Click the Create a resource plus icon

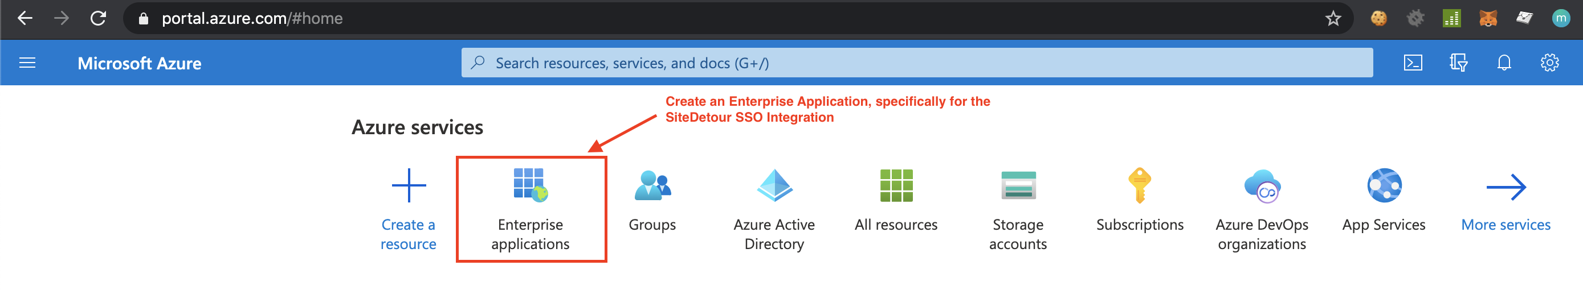[409, 185]
